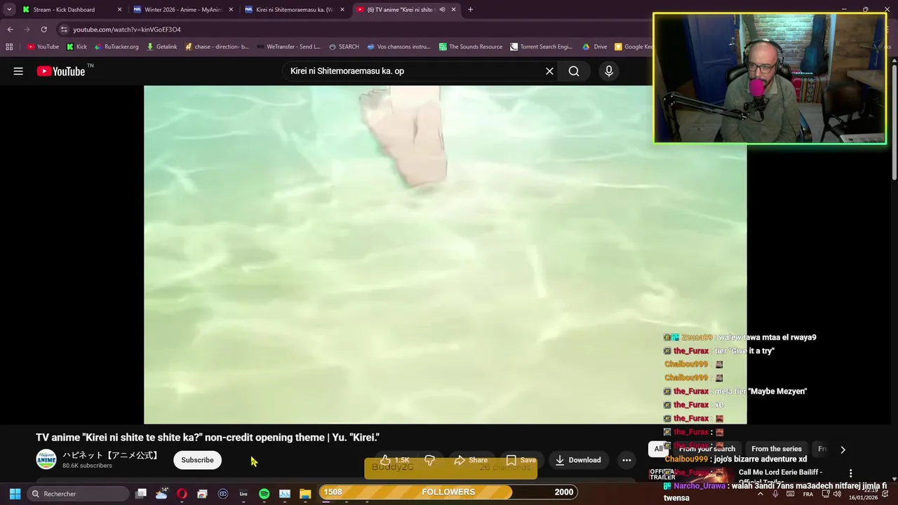Open a new browser tab
Screen dimensions: 898x505
(x=470, y=10)
